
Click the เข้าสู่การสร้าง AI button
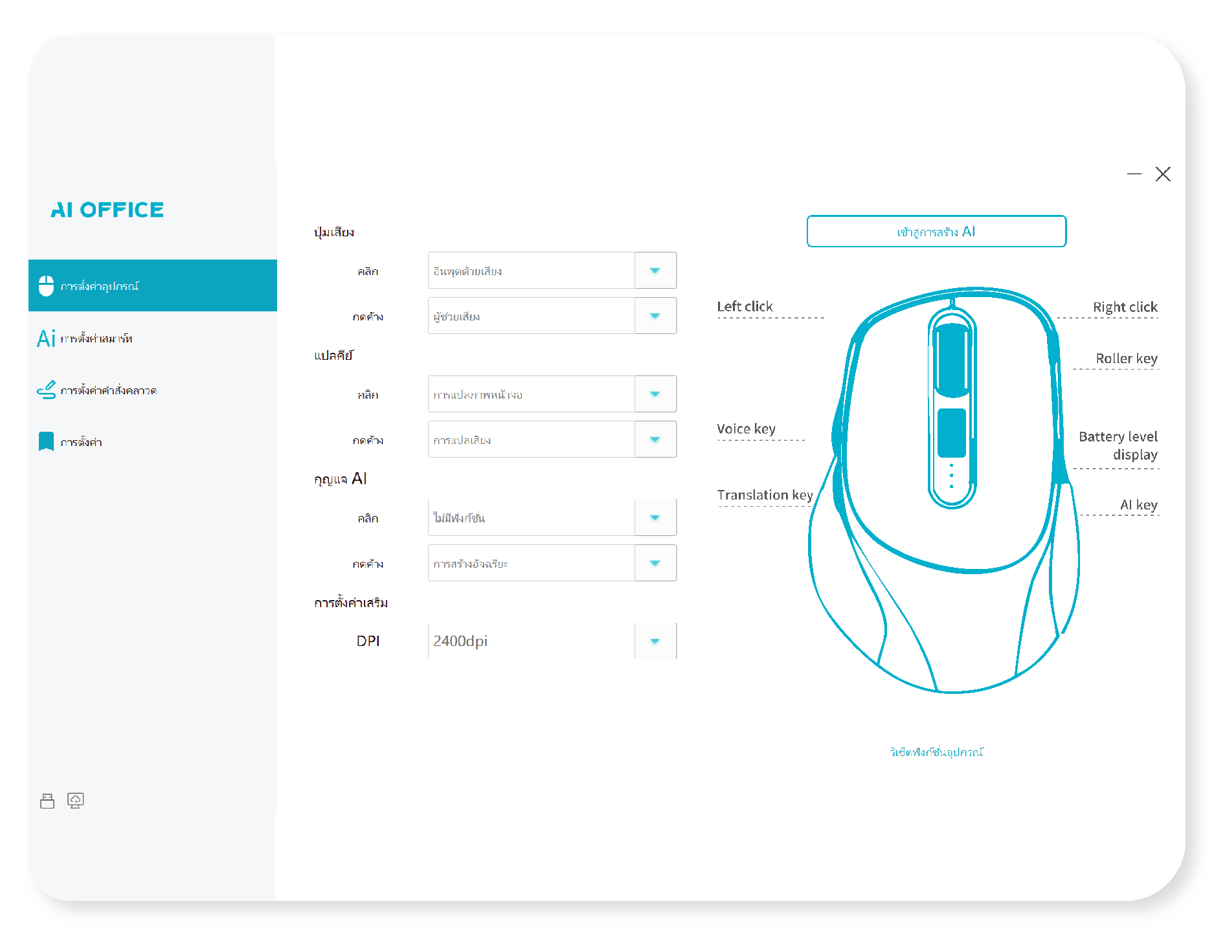click(936, 232)
